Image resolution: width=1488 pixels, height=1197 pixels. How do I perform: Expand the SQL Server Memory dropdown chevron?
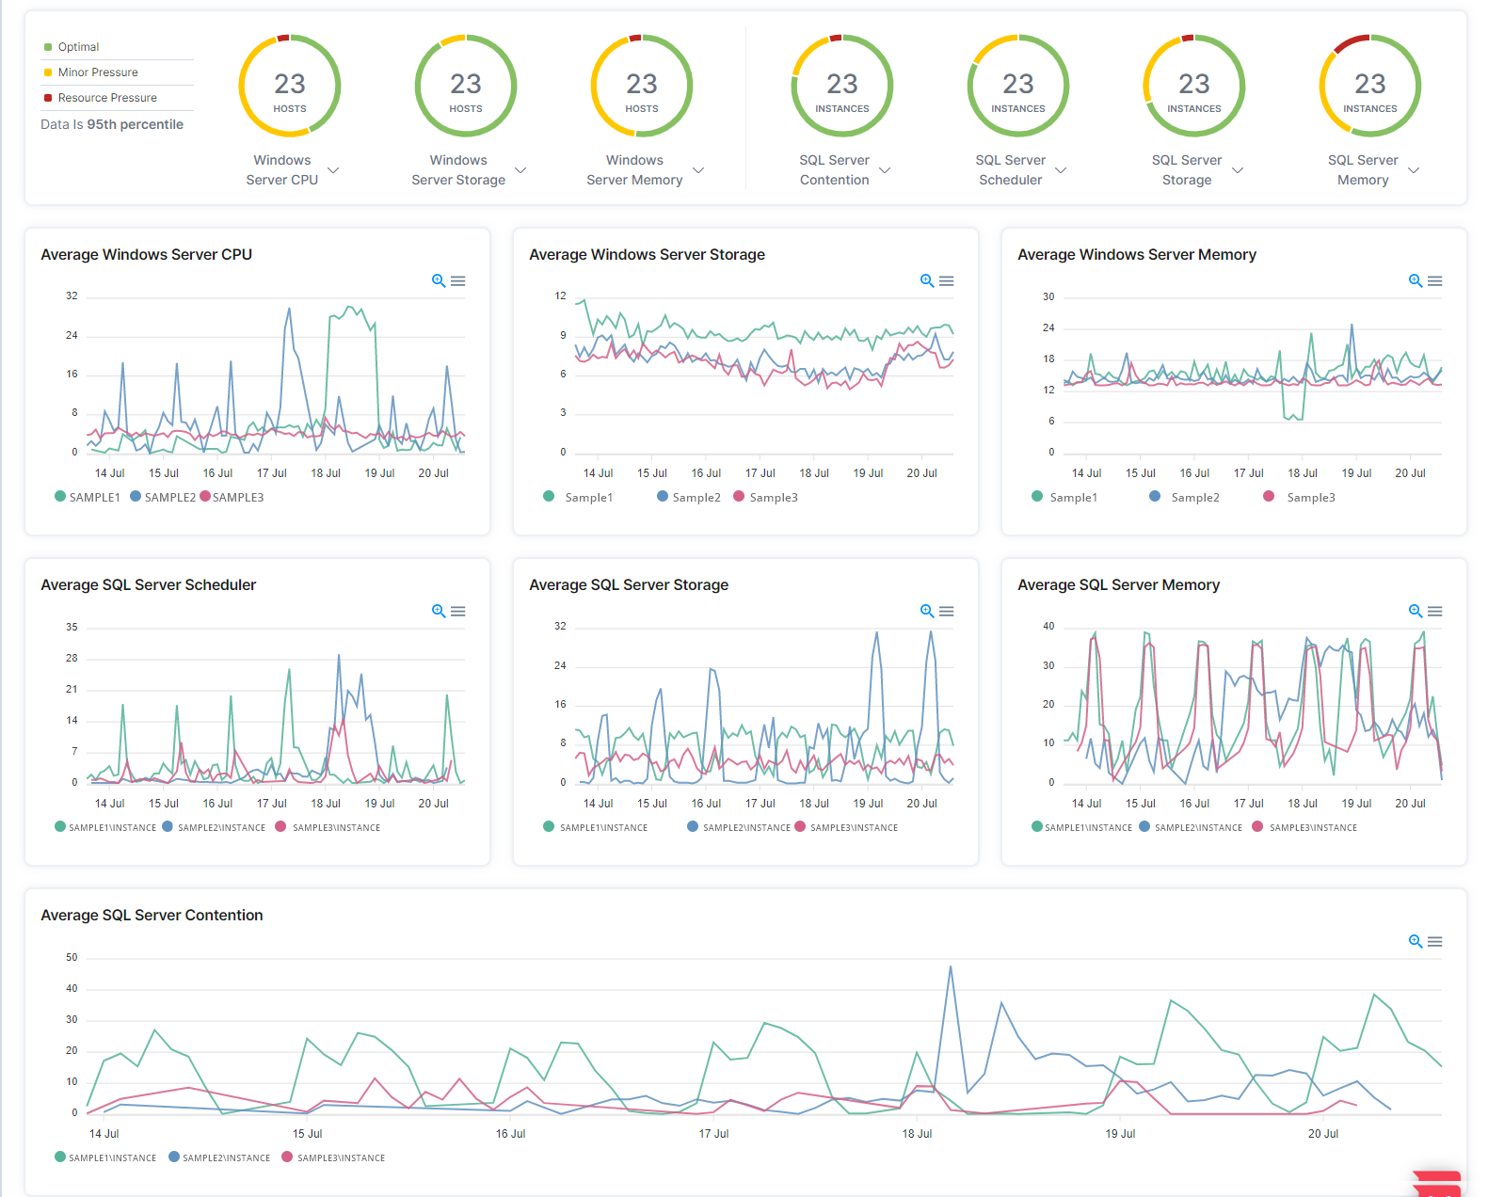(x=1414, y=170)
